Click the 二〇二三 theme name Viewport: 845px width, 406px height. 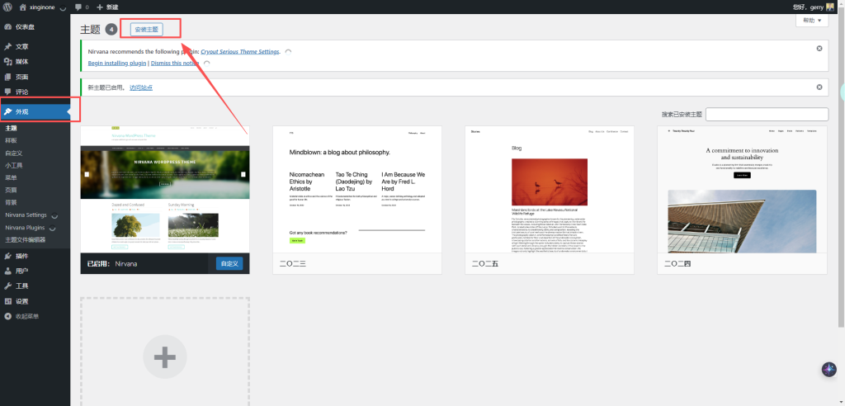click(293, 264)
